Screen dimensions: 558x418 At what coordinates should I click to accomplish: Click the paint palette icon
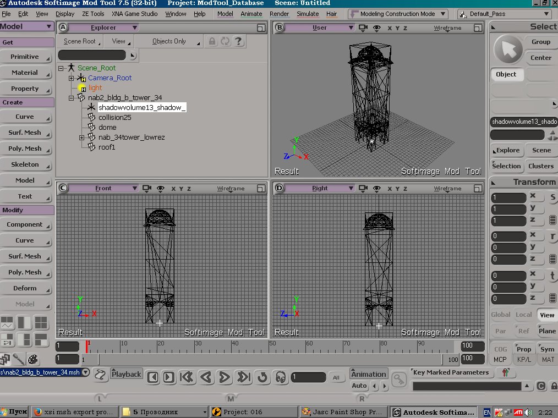tap(32, 359)
